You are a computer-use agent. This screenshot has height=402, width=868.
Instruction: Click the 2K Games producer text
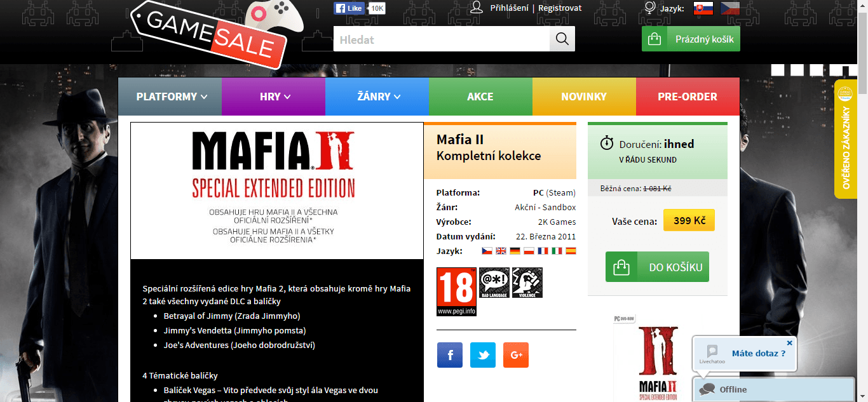(x=557, y=222)
